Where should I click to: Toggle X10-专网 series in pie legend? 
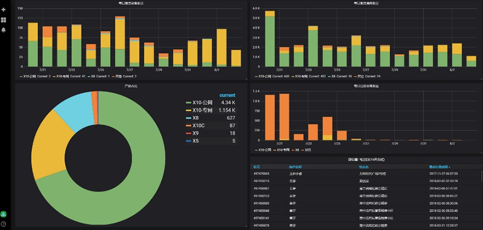click(202, 110)
